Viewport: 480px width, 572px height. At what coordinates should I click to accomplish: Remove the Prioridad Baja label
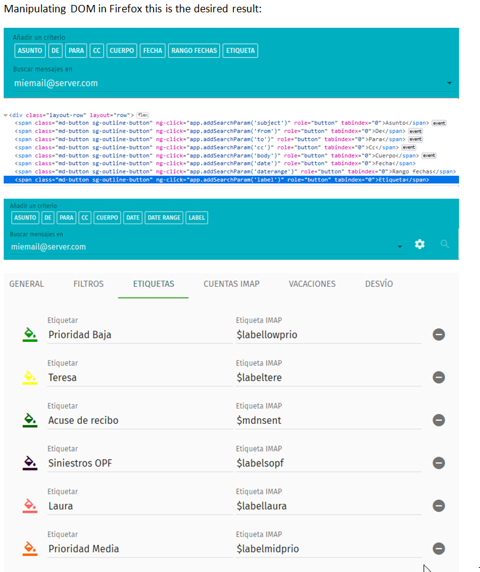point(439,334)
